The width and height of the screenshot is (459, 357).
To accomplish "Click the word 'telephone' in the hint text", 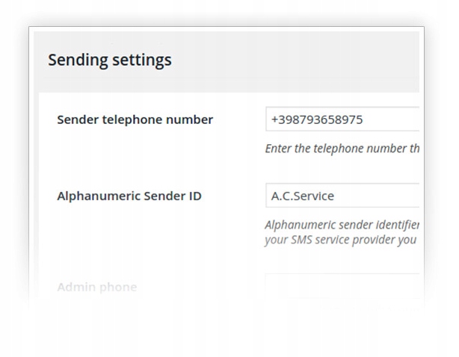I will click(319, 149).
